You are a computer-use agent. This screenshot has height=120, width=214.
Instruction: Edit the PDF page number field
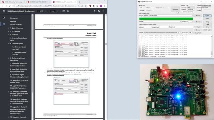(38, 11)
